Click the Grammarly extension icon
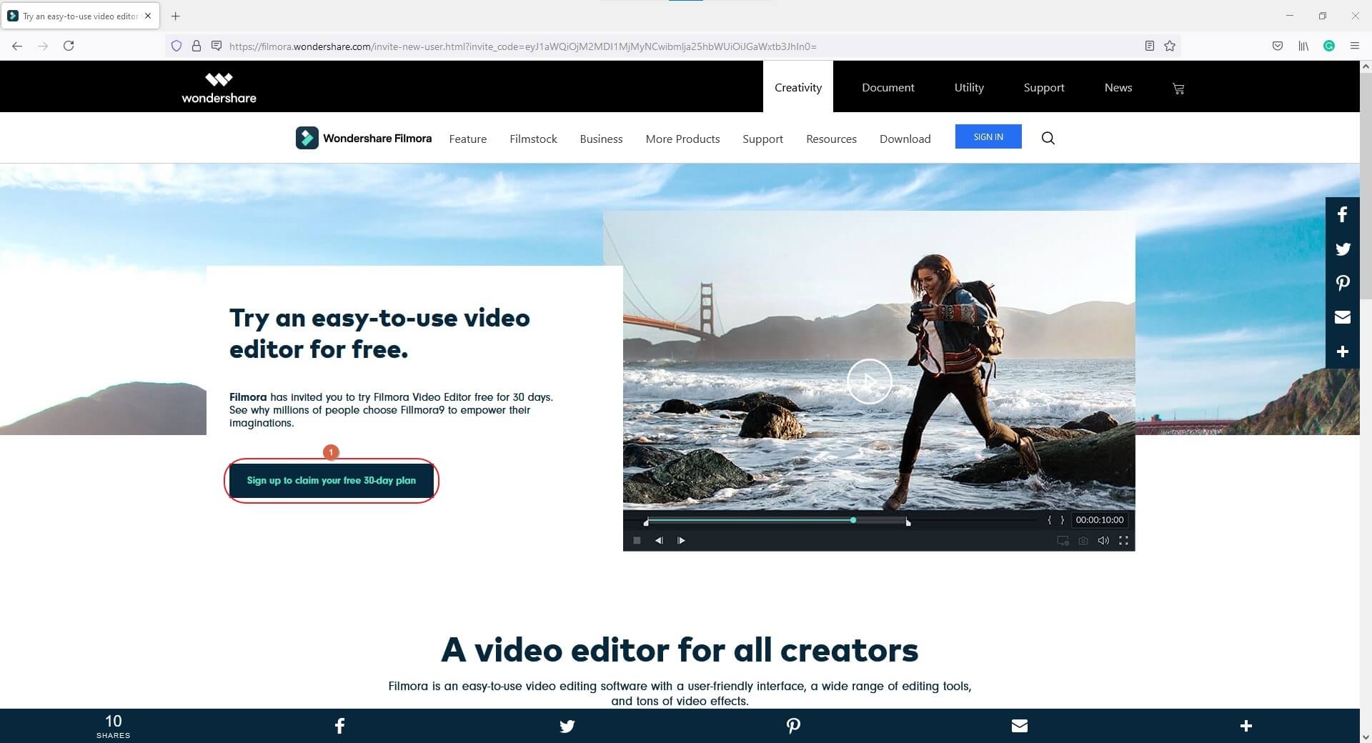The width and height of the screenshot is (1372, 743). tap(1329, 46)
